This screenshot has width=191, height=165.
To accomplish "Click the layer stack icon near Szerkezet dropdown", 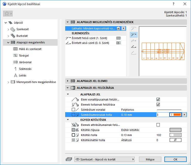I will (x=69, y=159).
